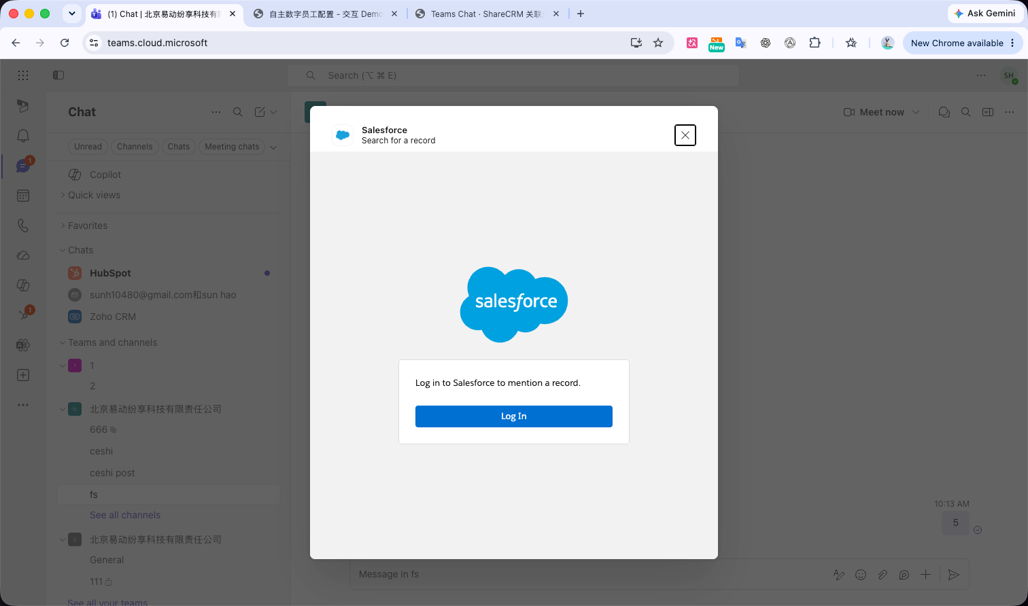Open the SH profile avatar
Viewport: 1028px width, 606px height.
1009,76
